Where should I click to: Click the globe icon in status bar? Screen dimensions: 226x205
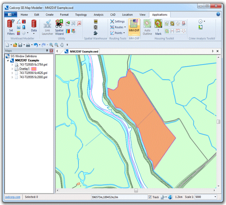coord(170,197)
